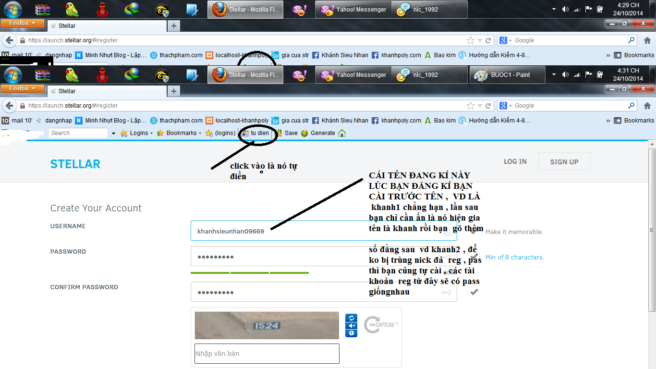Click the volume icon beside the 4:31 CH clock
656x369 pixels.
[565, 75]
